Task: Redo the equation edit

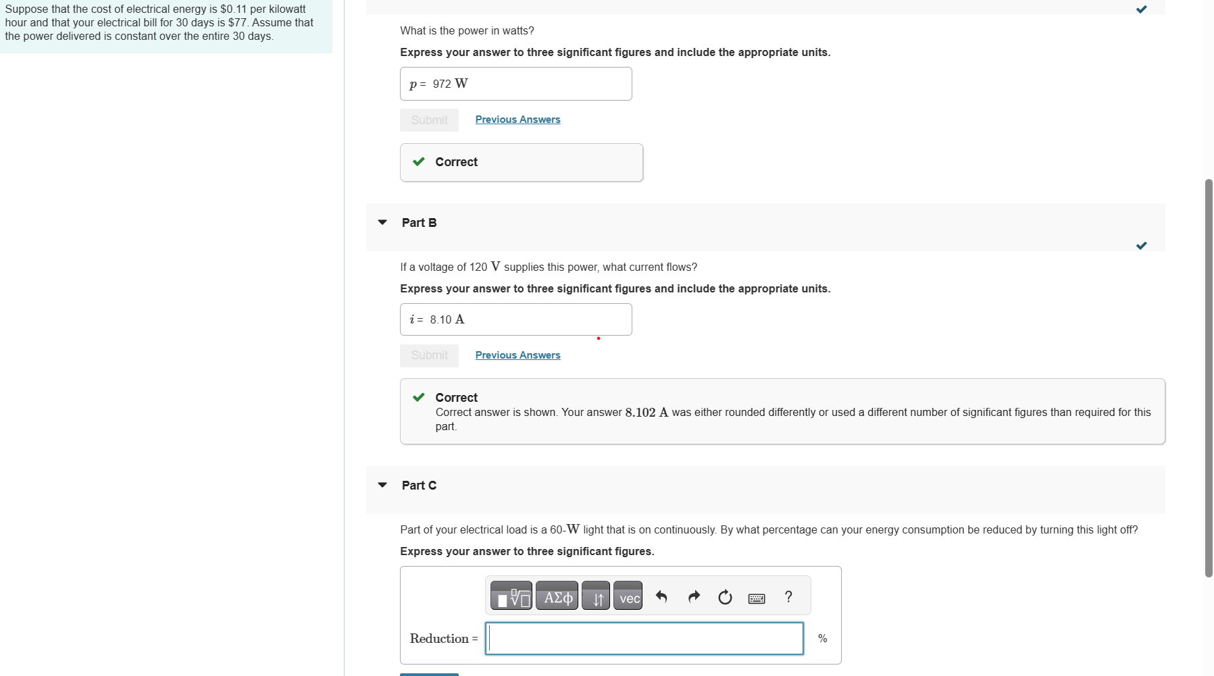Action: point(693,596)
